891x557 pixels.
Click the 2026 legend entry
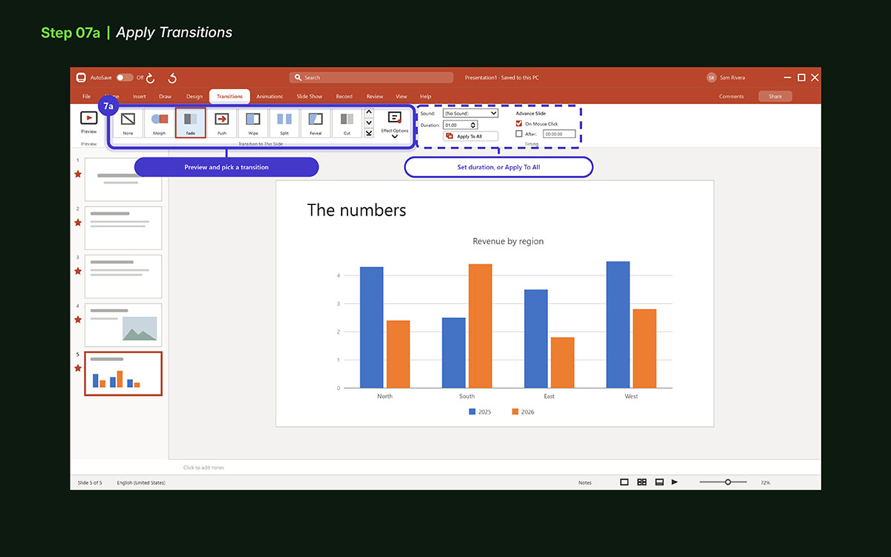pyautogui.click(x=523, y=411)
